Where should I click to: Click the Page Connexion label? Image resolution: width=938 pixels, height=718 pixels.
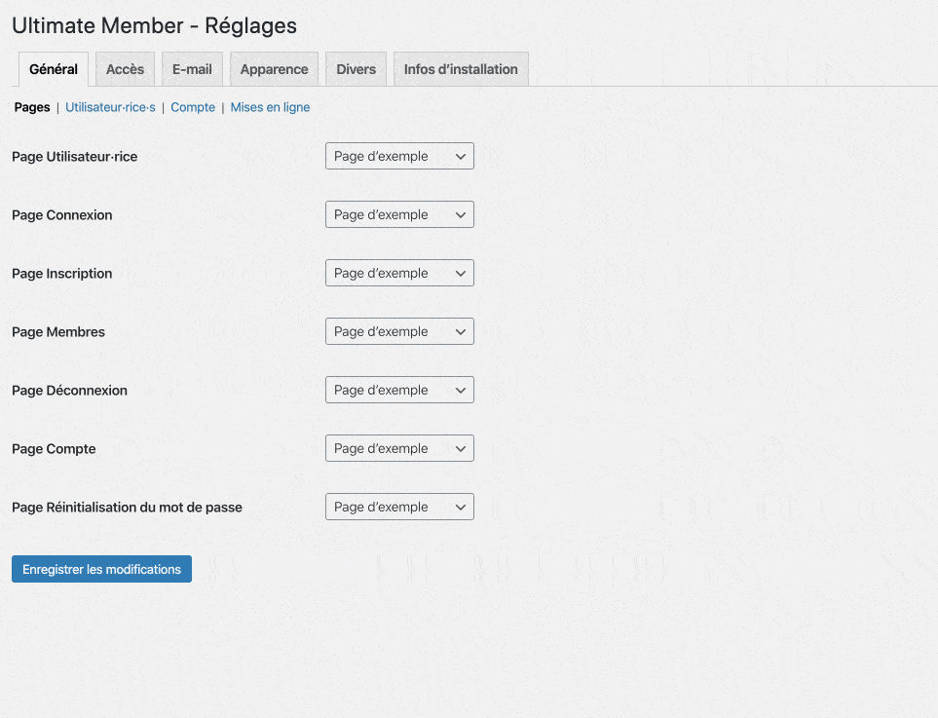tap(62, 215)
